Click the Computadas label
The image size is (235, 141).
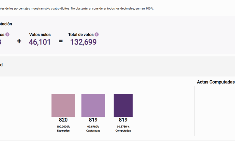coord(123,131)
